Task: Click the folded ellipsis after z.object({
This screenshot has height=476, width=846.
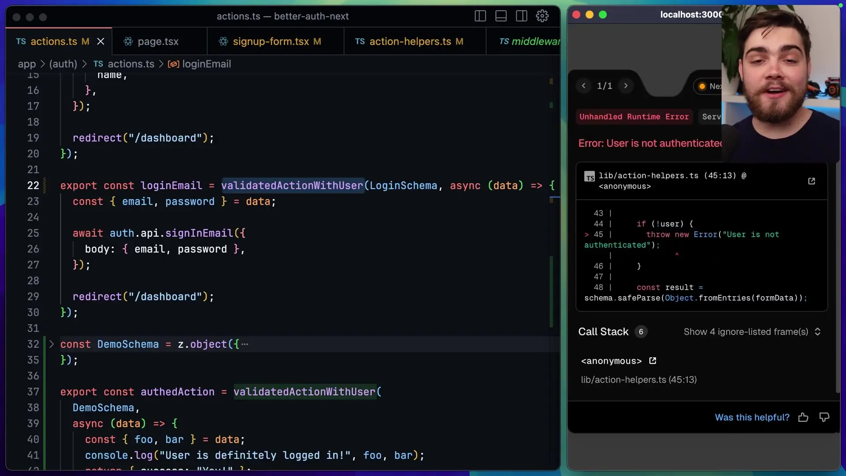Action: tap(245, 344)
